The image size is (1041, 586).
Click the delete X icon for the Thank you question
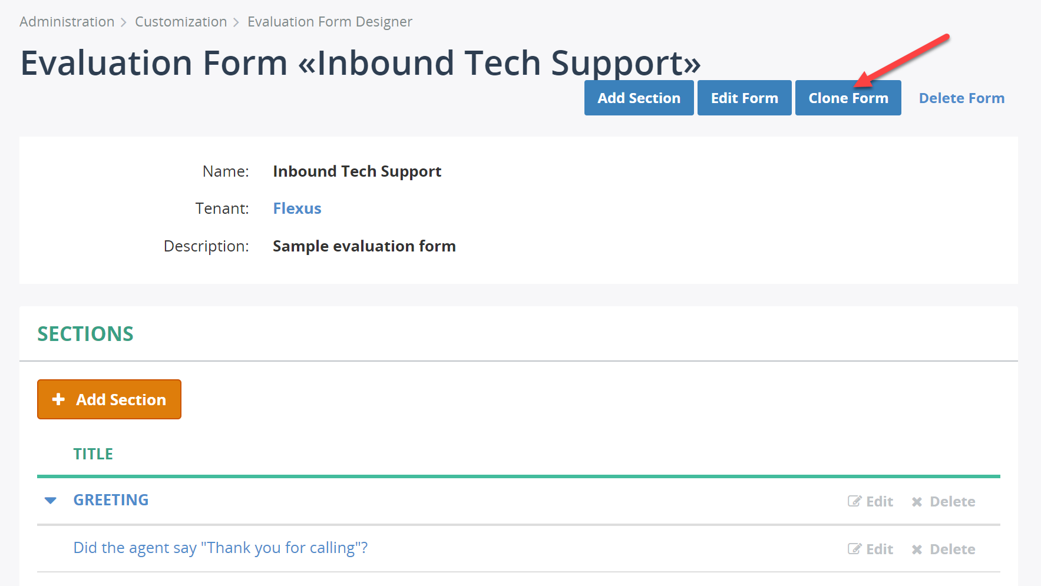(917, 549)
